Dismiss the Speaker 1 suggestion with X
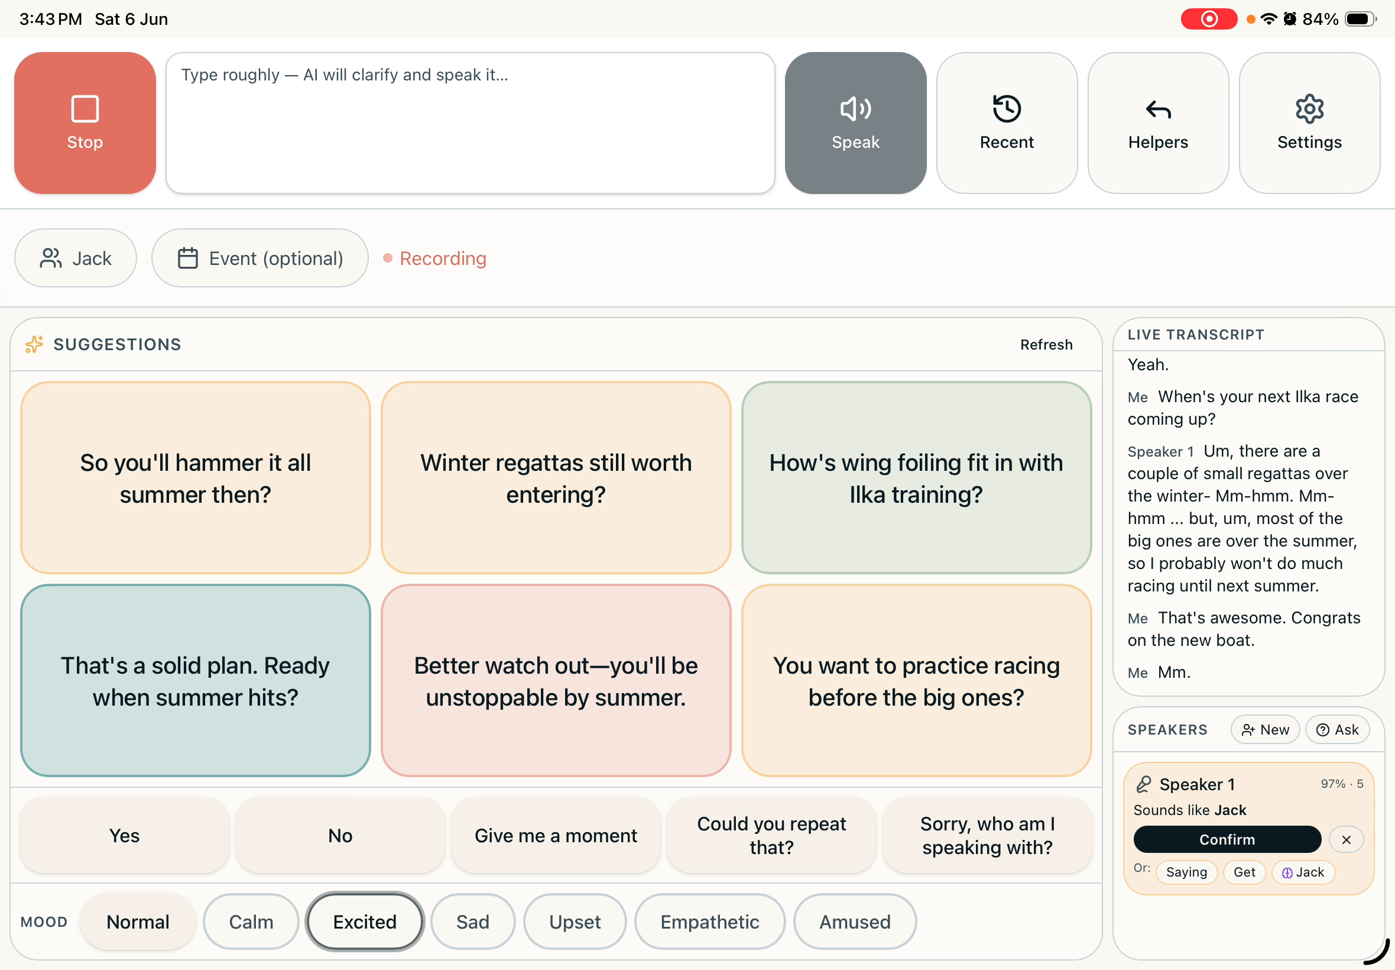This screenshot has height=970, width=1395. tap(1346, 839)
